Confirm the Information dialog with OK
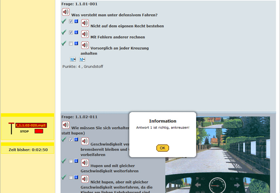This screenshot has height=193, width=280. pyautogui.click(x=163, y=148)
